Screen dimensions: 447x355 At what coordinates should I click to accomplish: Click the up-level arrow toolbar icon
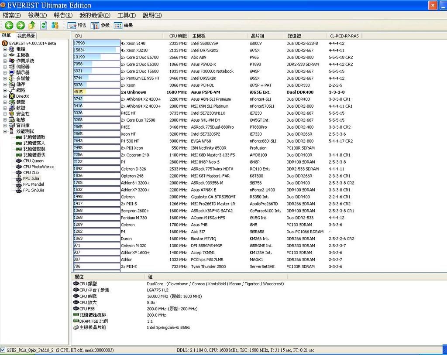click(32, 25)
